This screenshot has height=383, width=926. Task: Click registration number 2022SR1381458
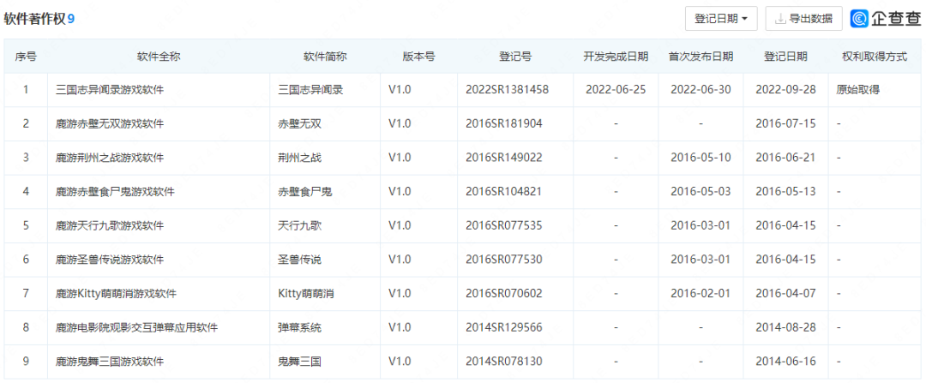508,90
